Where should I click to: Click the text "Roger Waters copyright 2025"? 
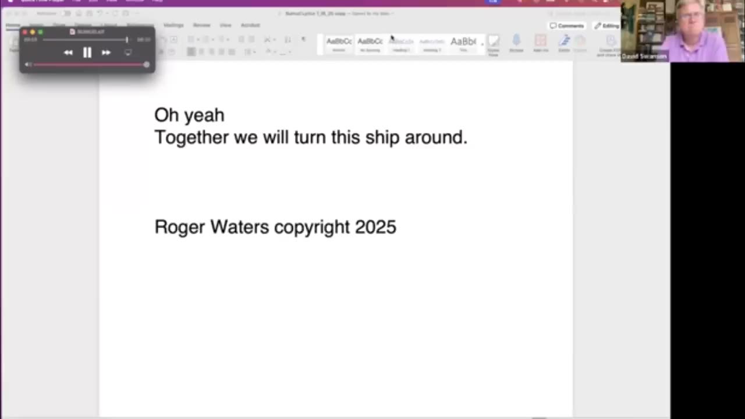(275, 227)
